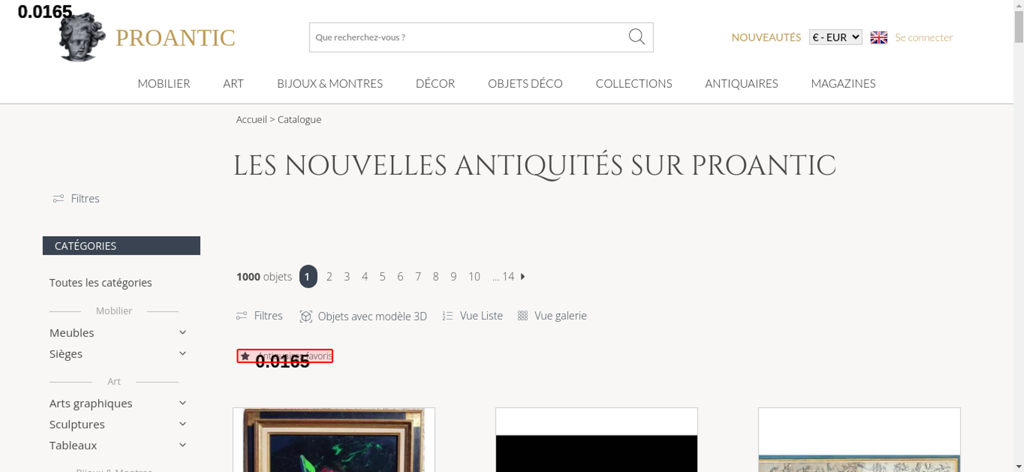The width and height of the screenshot is (1024, 472).
Task: Switch to Vue galerie layout
Action: 552,316
